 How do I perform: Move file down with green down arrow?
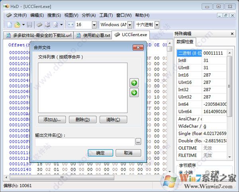[x=134, y=93]
